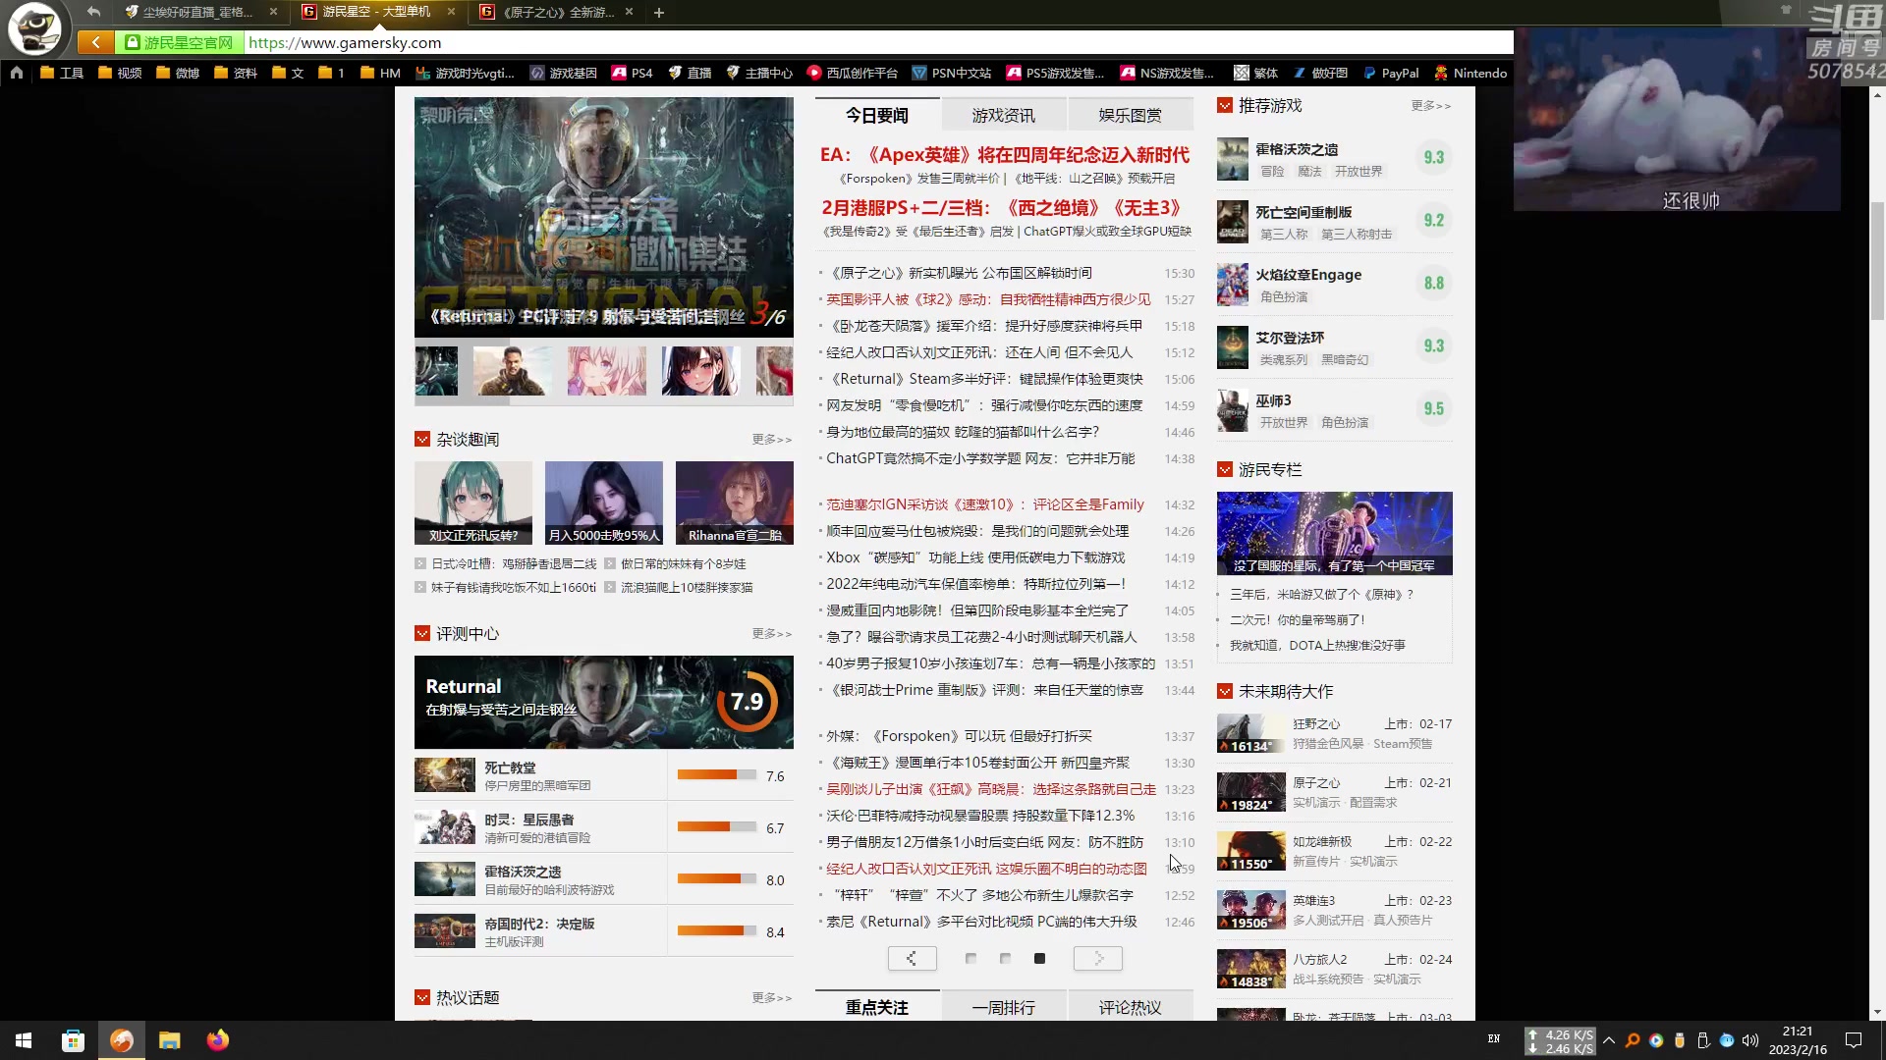Open 刘文正死讯反转 thumbnail
Viewport: 1886px width, 1060px height.
472,503
